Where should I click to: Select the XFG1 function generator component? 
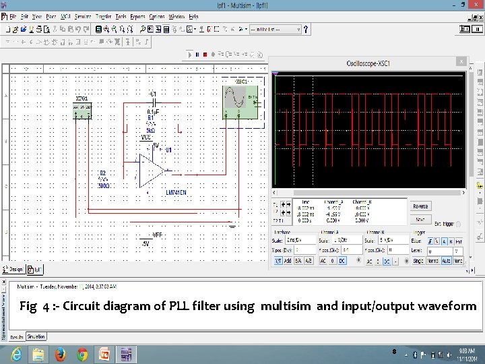click(x=82, y=111)
